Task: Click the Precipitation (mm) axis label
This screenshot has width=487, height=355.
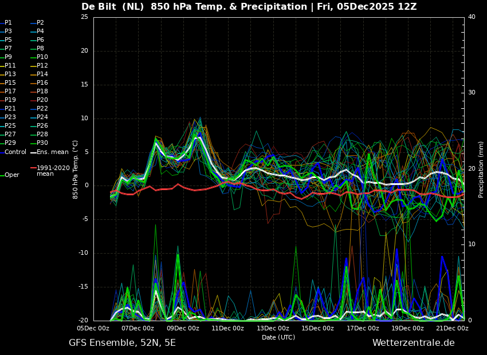Action: (481, 169)
